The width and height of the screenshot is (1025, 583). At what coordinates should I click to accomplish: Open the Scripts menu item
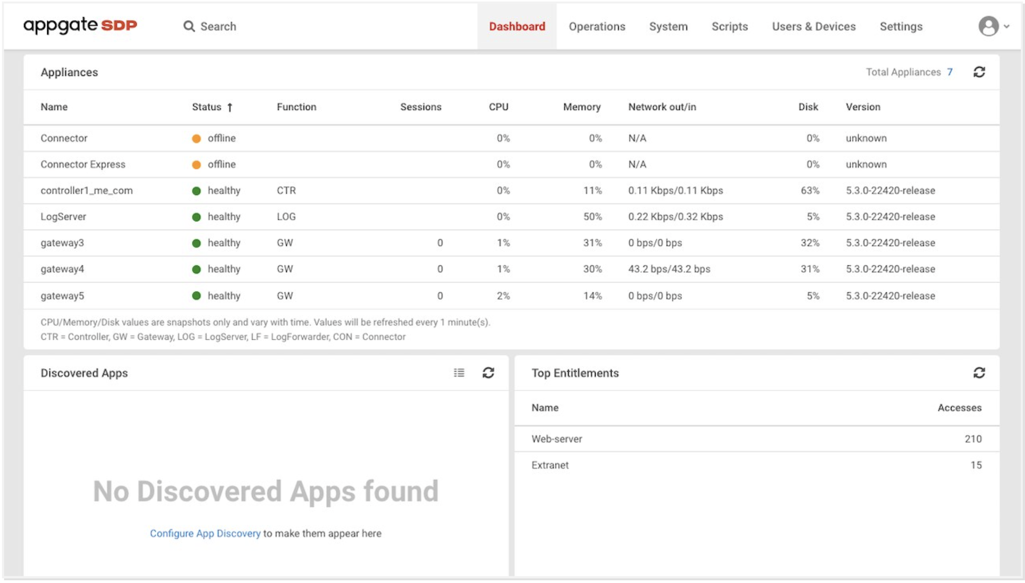729,27
